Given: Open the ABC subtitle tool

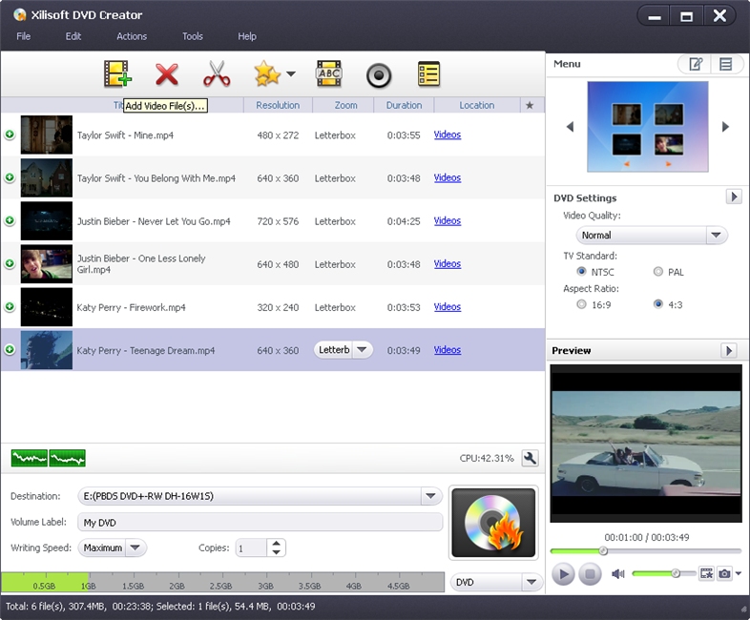Looking at the screenshot, I should (328, 74).
